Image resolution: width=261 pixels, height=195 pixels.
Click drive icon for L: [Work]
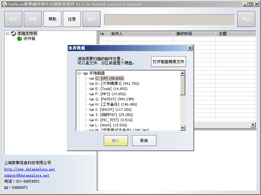(x=91, y=125)
